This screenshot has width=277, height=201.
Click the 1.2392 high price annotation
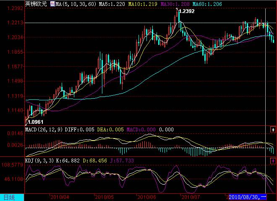(x=187, y=11)
